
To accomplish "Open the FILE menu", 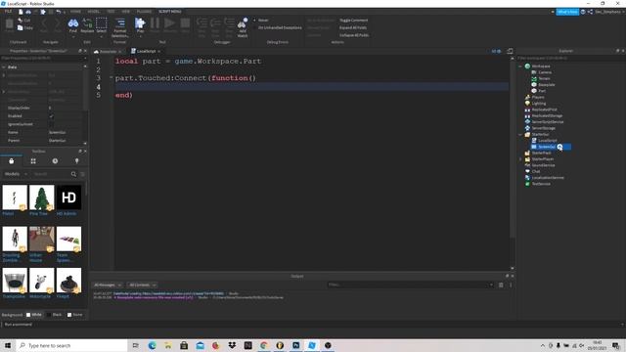I will [x=8, y=12].
